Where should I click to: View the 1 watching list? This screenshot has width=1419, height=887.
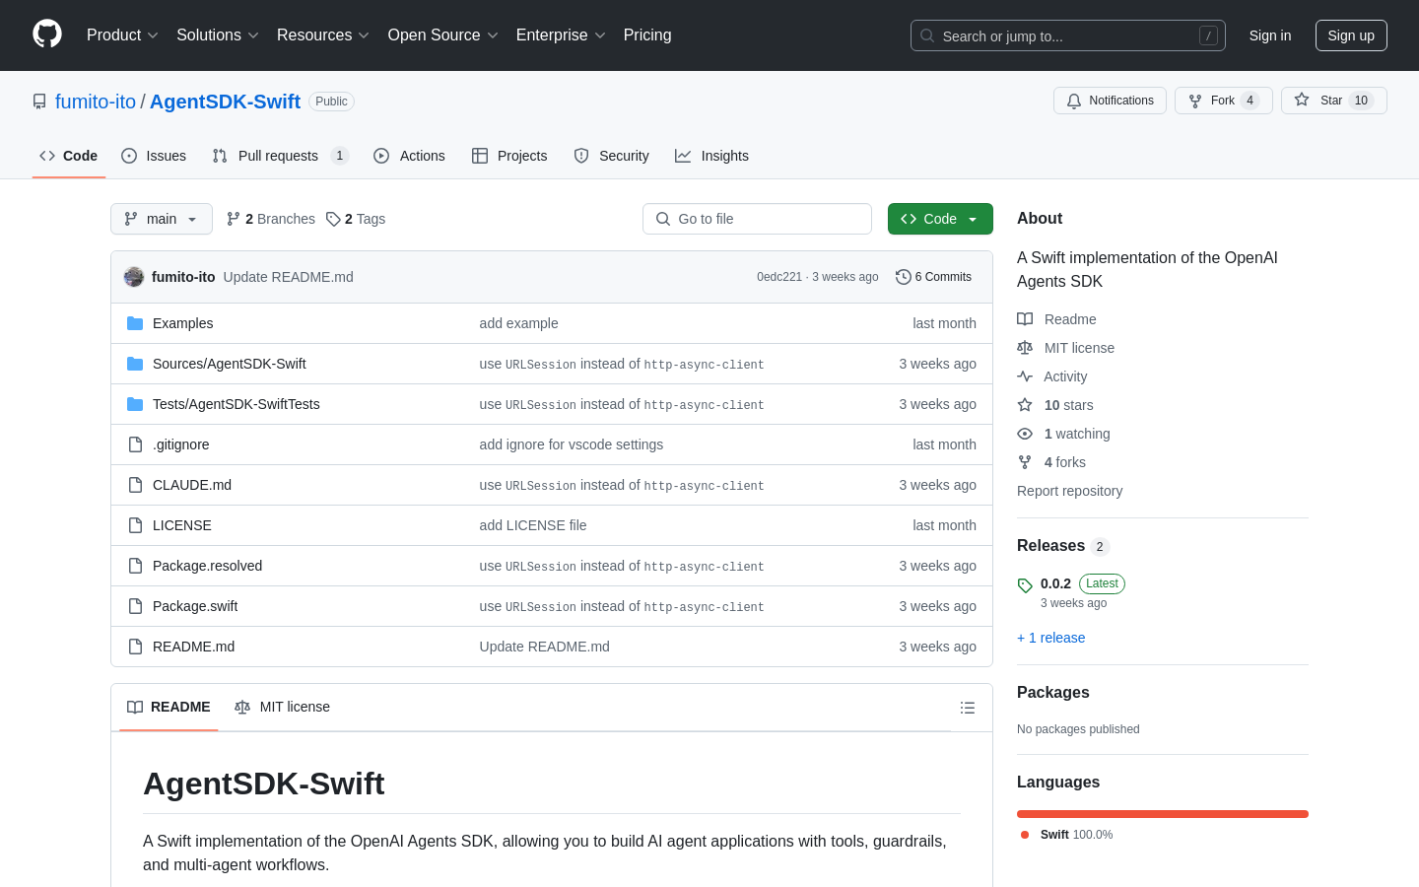click(x=1063, y=434)
